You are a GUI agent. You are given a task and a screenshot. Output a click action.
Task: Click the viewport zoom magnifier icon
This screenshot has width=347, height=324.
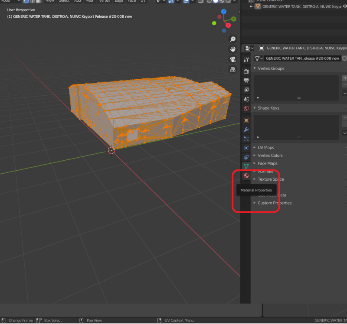(x=233, y=39)
